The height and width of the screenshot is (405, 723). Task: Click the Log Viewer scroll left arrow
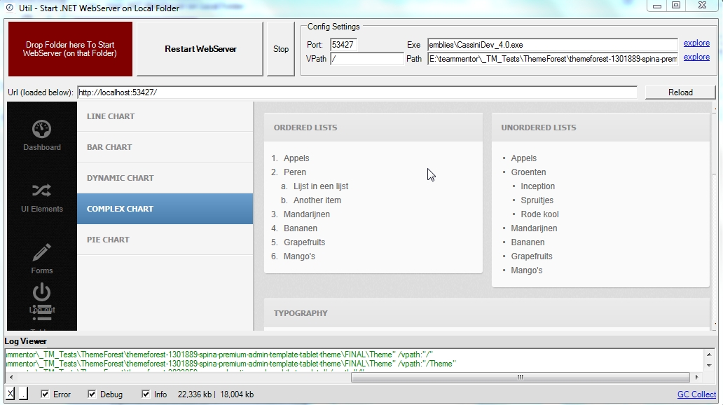tap(10, 378)
